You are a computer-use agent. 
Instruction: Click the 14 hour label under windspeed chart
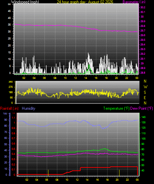tap(86, 78)
